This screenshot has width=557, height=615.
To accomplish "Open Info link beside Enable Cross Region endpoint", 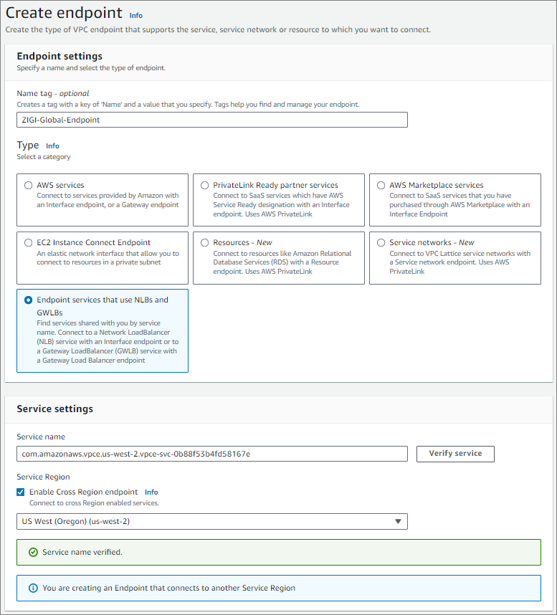I will point(151,492).
